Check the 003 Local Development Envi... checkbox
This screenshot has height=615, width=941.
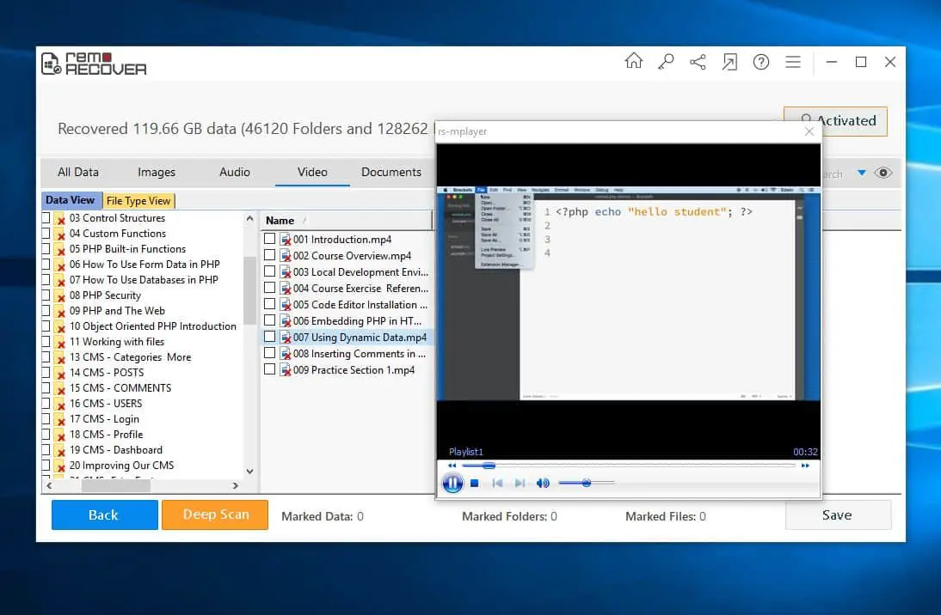[x=270, y=271]
